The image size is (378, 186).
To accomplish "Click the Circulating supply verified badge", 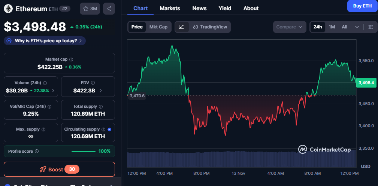I will [109, 129].
